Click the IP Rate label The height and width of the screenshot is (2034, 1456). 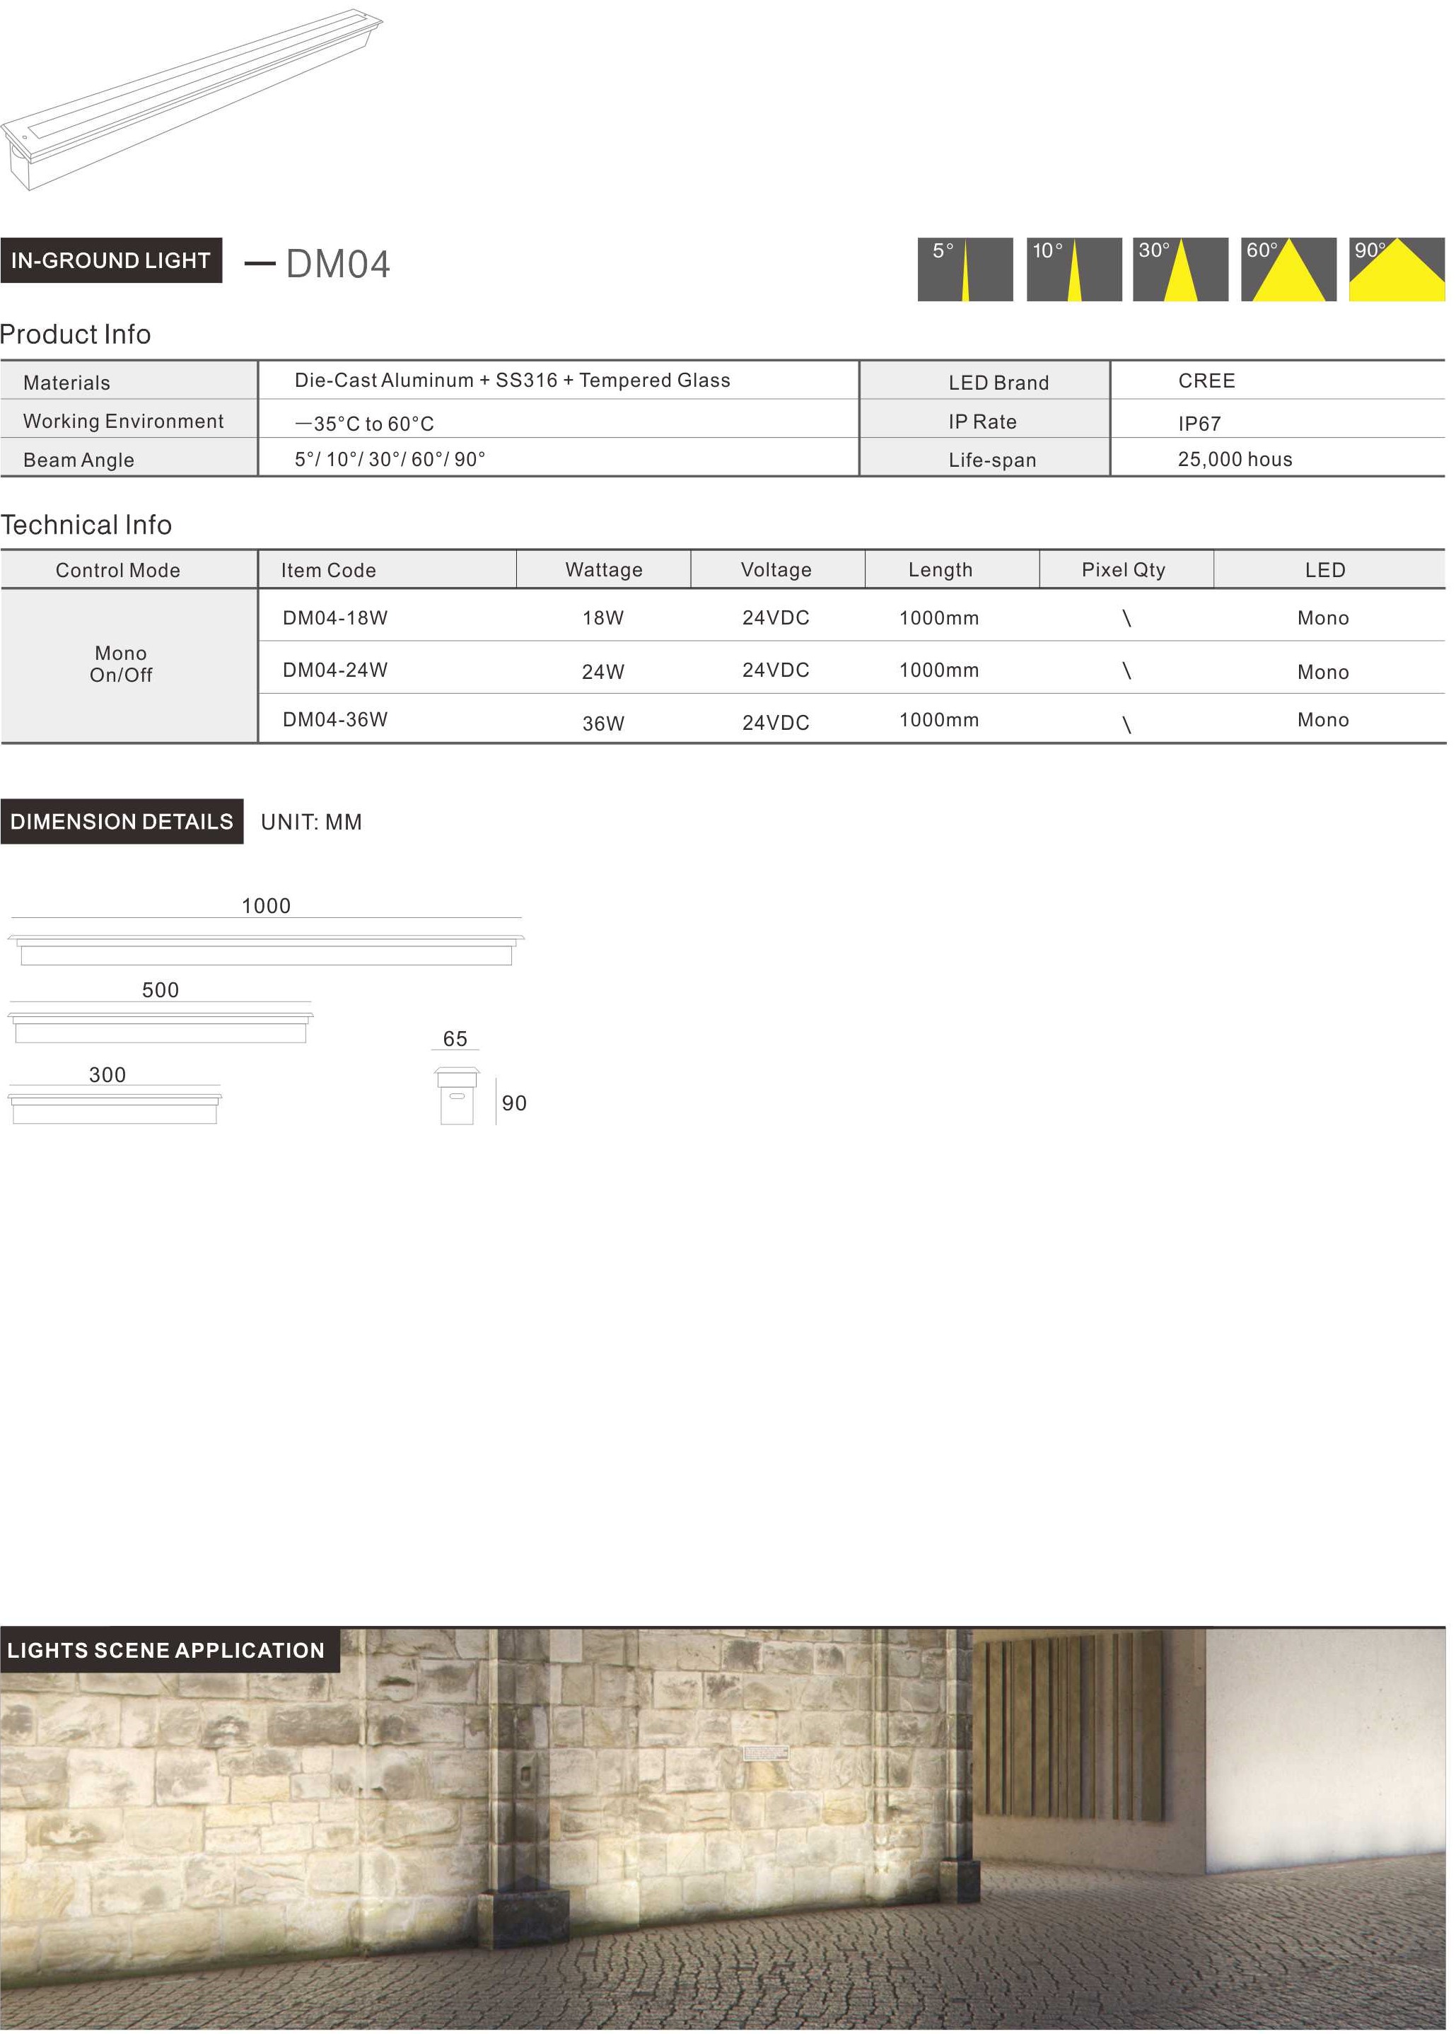983,422
